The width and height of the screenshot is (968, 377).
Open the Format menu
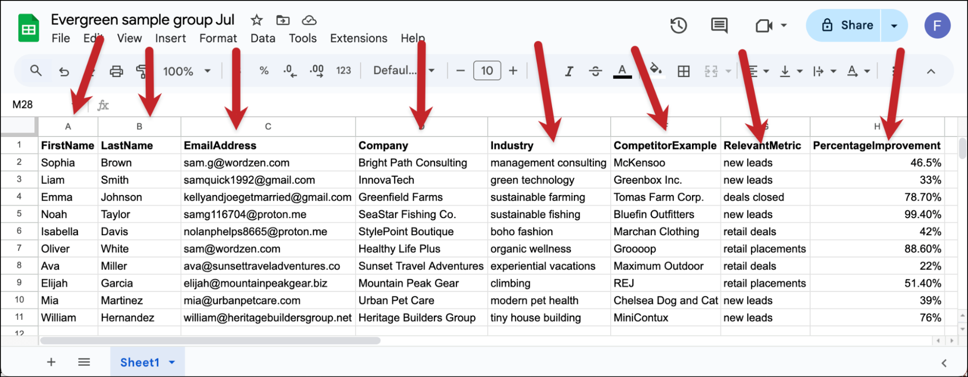click(x=218, y=38)
